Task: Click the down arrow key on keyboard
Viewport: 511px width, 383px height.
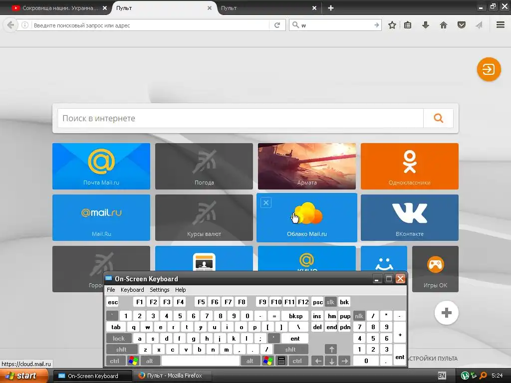Action: 331,361
